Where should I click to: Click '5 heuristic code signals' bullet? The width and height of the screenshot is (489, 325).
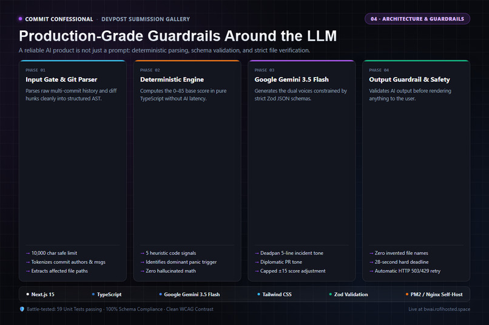coord(168,253)
